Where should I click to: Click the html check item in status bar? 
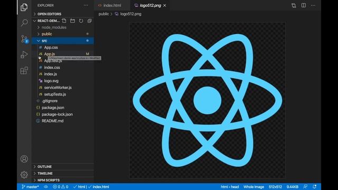tap(79, 187)
